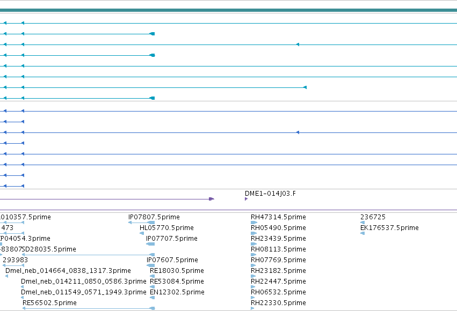Select the Dmel_neb_014664_0838_1317.3prime label

(68, 271)
